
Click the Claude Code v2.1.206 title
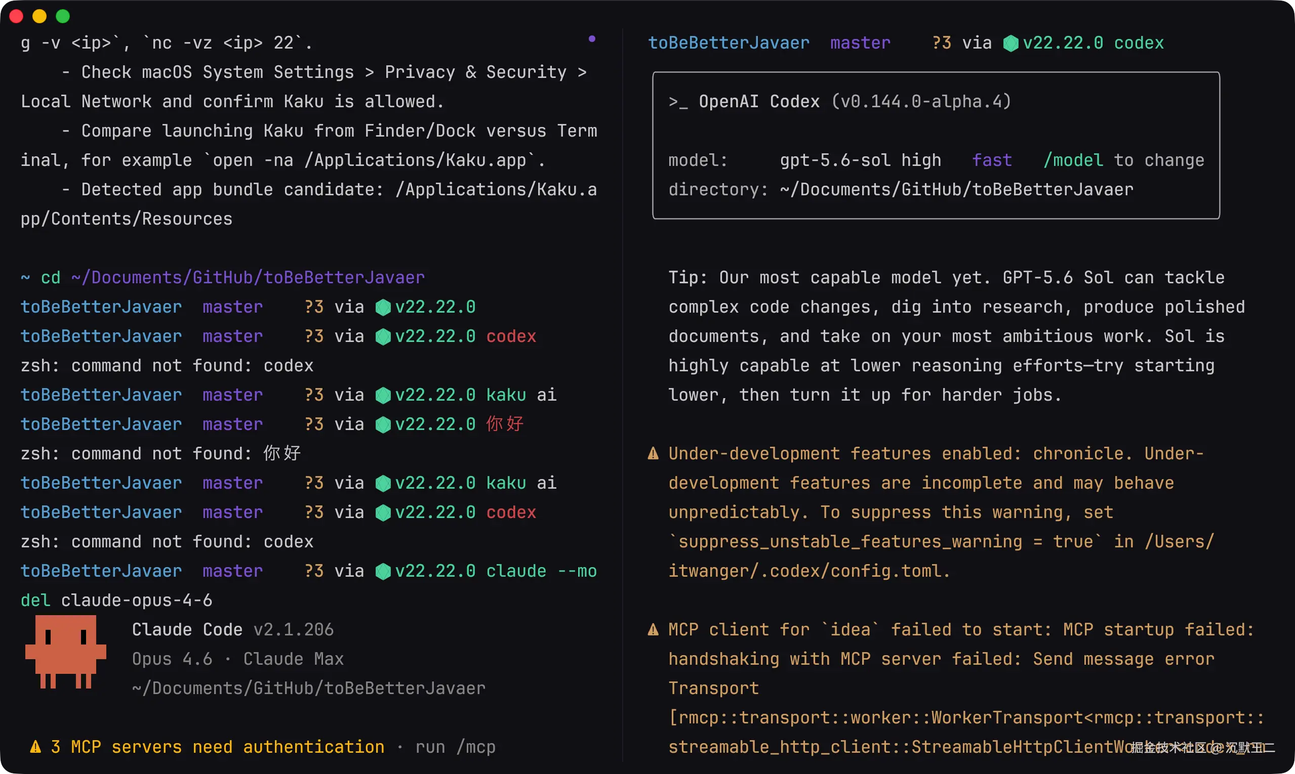pyautogui.click(x=233, y=629)
